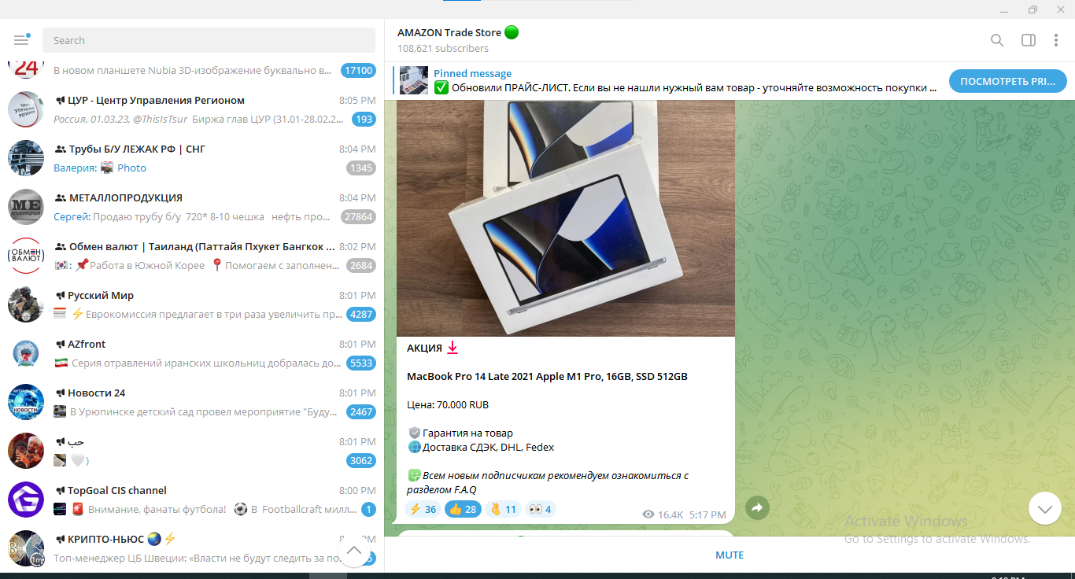Open the pinned message text
This screenshot has height=579, width=1075.
click(685, 81)
